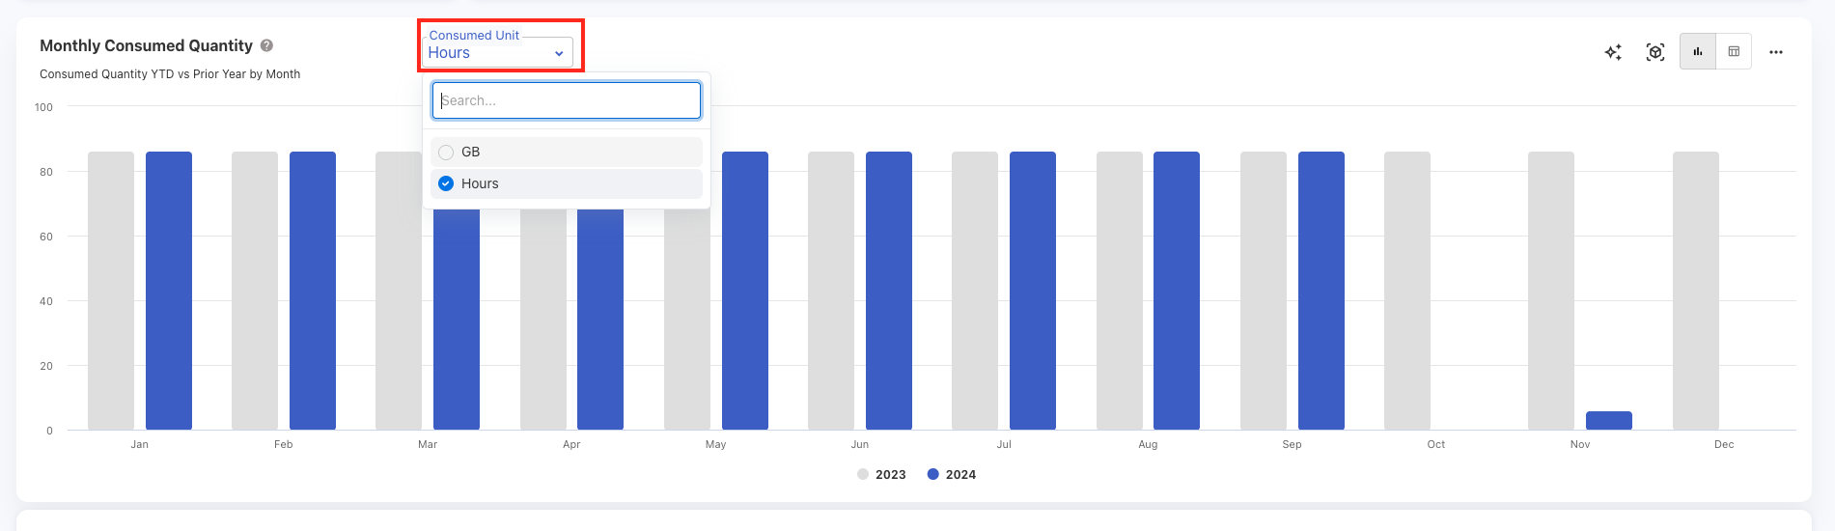Toggle the 2023 legend series
Screen dimensions: 1835x531
click(881, 474)
